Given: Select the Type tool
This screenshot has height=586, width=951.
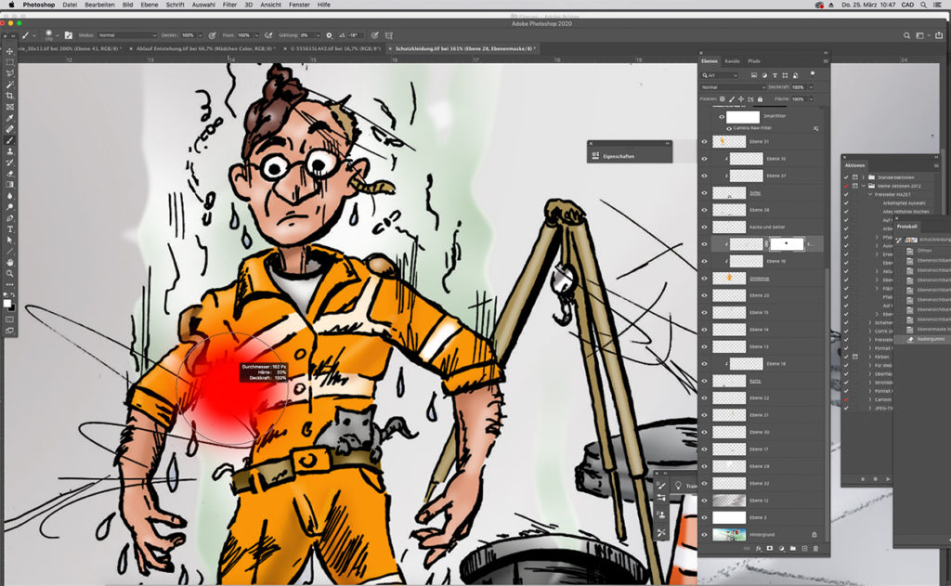Looking at the screenshot, I should pyautogui.click(x=9, y=229).
